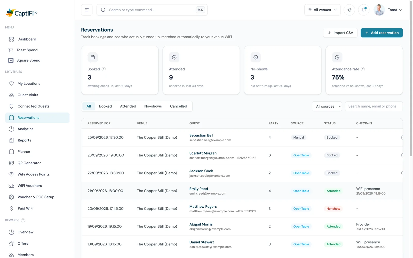Viewport: 413px width, 258px height.
Task: Open Analytics pie chart icon
Action: coord(11,129)
